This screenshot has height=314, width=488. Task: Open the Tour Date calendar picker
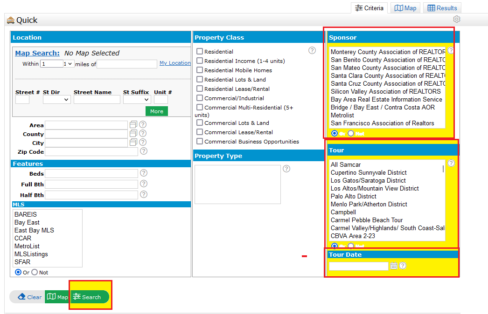click(394, 266)
